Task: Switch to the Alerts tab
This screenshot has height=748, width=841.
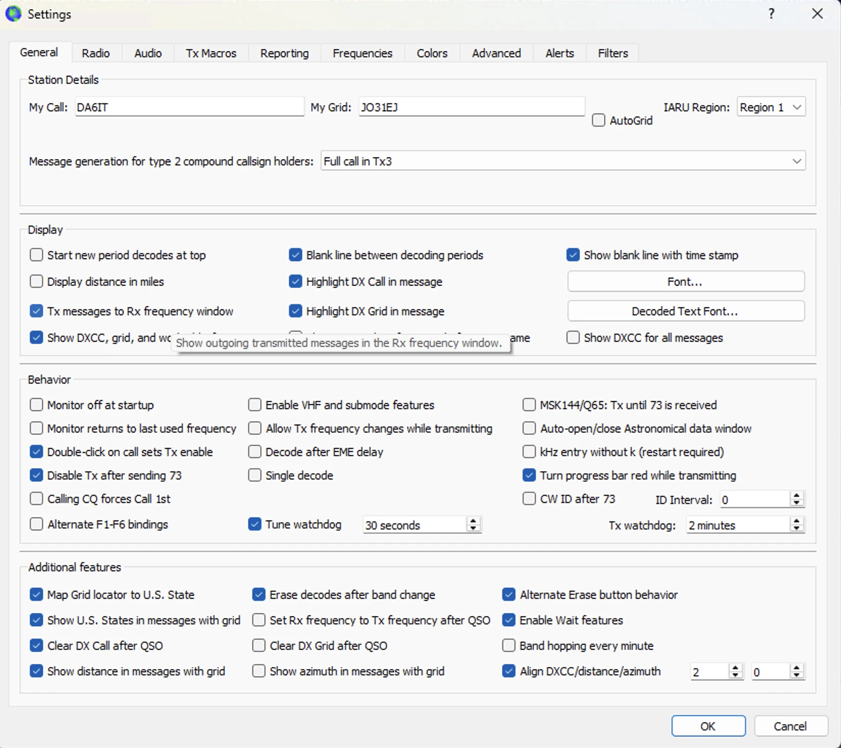Action: 559,53
